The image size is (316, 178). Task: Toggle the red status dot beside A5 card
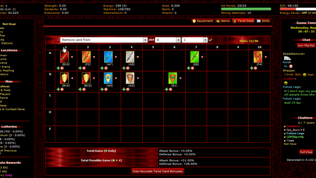(x=138, y=57)
